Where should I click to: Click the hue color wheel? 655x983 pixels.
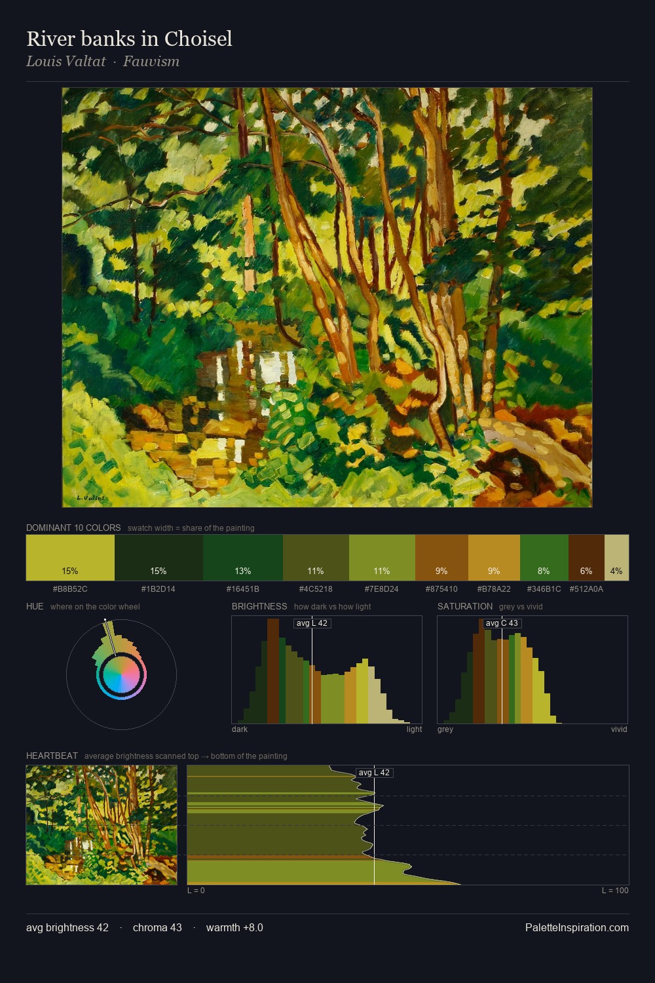(121, 674)
